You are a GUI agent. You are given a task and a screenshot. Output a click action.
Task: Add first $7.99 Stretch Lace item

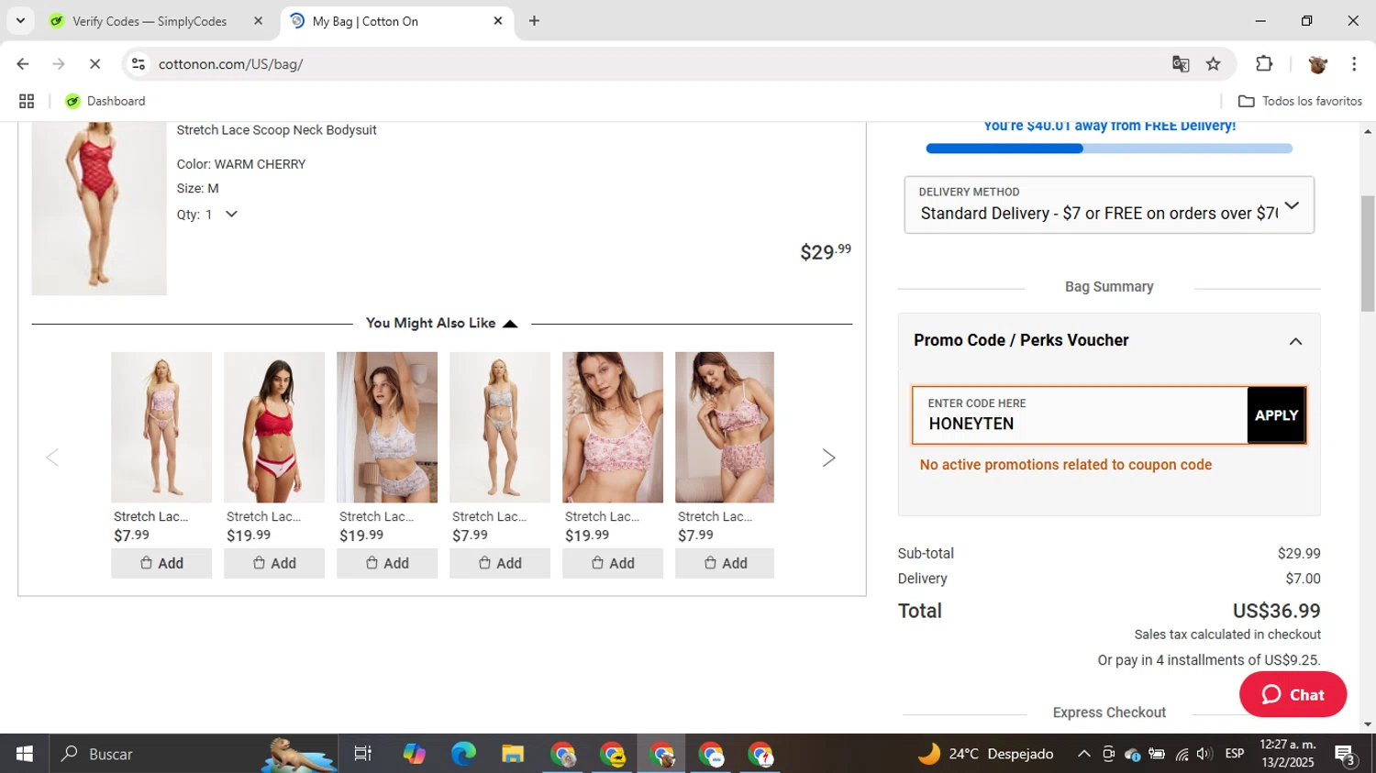[x=161, y=563]
